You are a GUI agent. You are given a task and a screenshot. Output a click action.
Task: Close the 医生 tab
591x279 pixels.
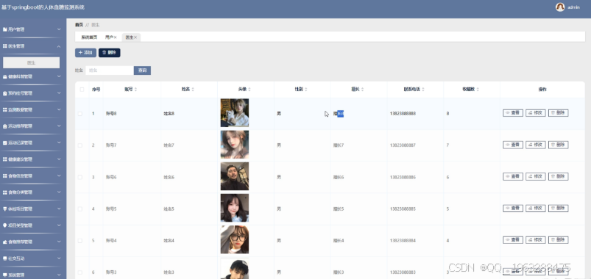(135, 37)
